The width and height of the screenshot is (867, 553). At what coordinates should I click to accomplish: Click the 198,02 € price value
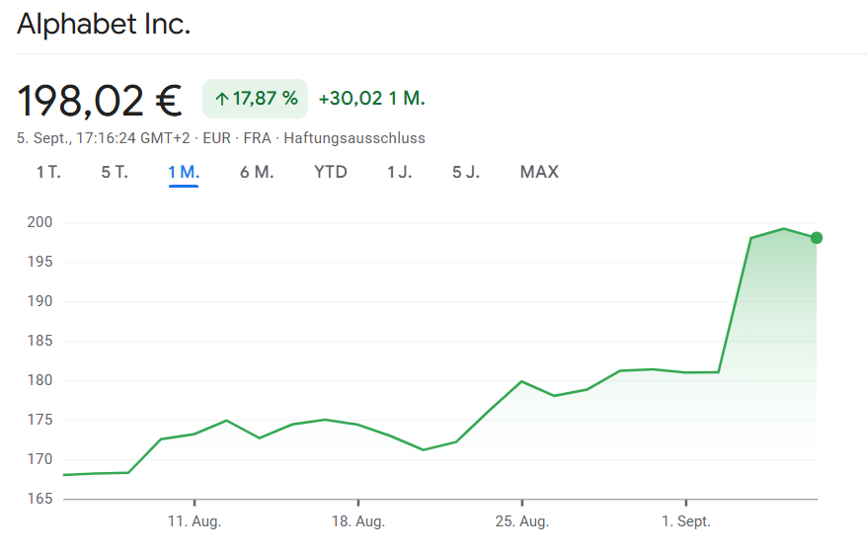(100, 100)
